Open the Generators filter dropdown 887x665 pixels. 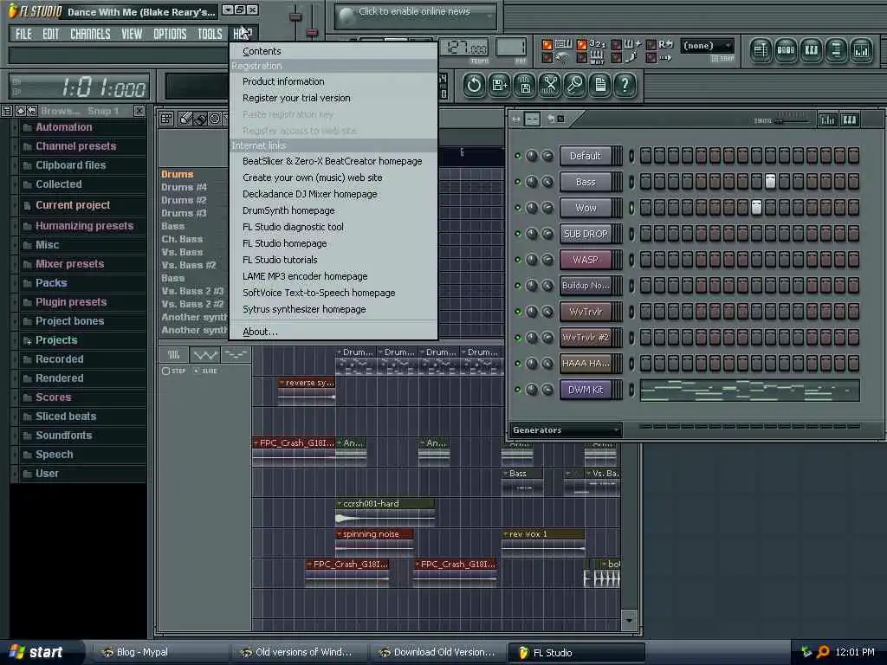566,430
